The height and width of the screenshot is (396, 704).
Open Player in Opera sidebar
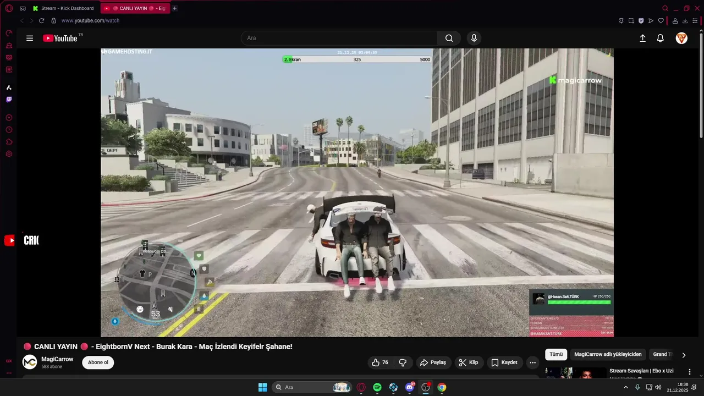pyautogui.click(x=9, y=118)
